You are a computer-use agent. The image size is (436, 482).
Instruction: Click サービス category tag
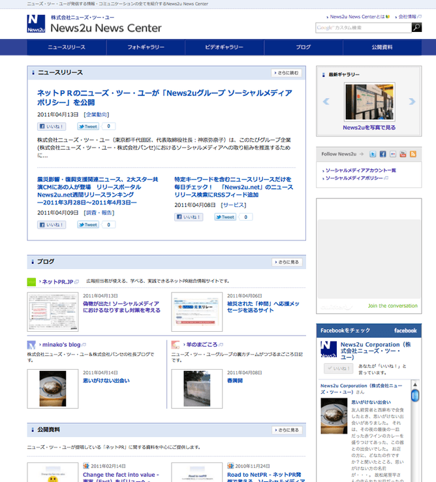[x=234, y=205]
